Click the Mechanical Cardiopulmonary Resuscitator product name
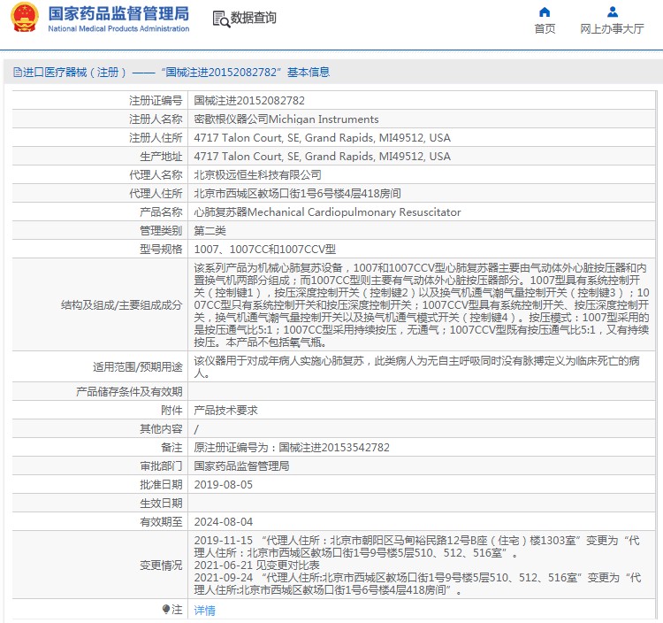 pos(327,213)
